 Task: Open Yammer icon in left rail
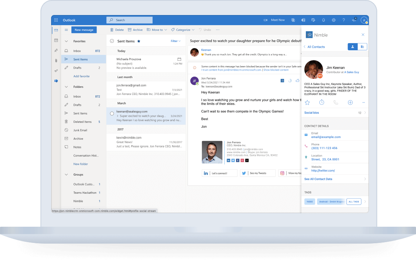[56, 81]
